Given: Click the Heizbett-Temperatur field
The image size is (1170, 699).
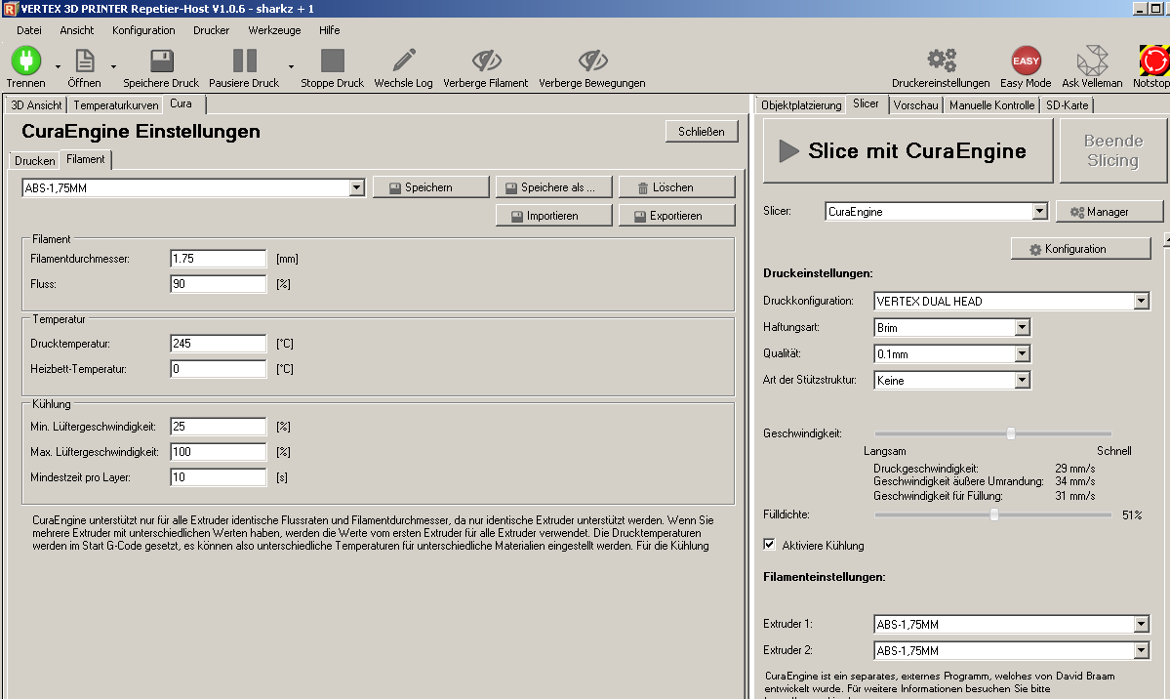Looking at the screenshot, I should 218,369.
